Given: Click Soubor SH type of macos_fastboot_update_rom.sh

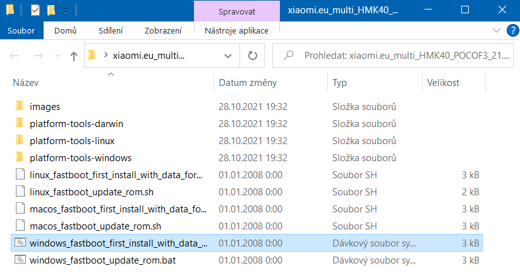Looking at the screenshot, I should pyautogui.click(x=354, y=226).
